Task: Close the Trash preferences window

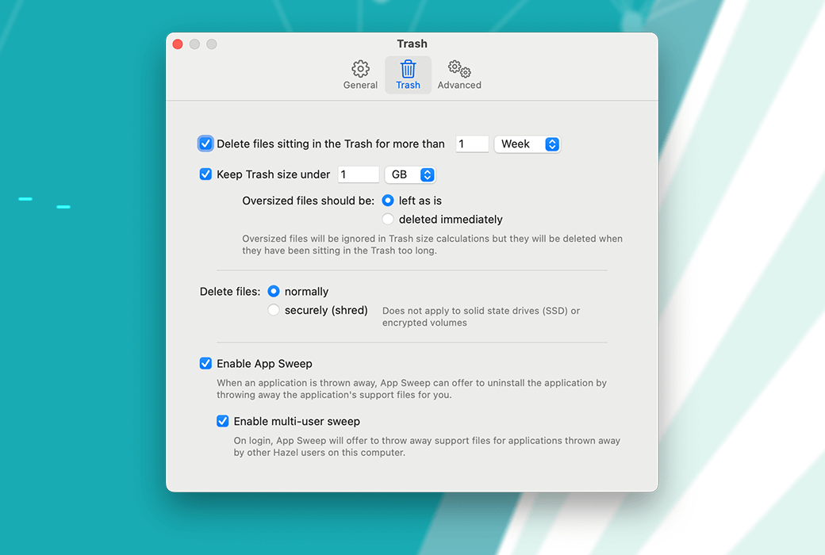Action: coord(178,44)
